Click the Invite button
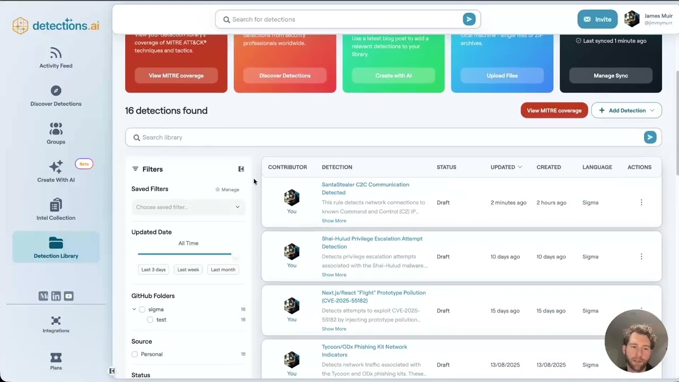The image size is (679, 382). 597,19
